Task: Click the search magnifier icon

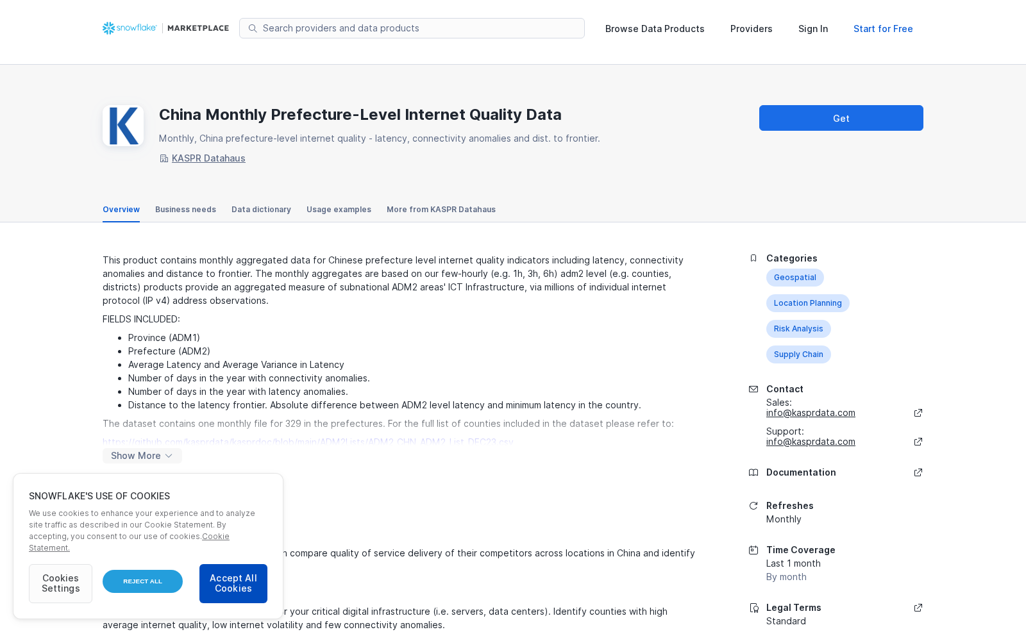Action: tap(253, 28)
